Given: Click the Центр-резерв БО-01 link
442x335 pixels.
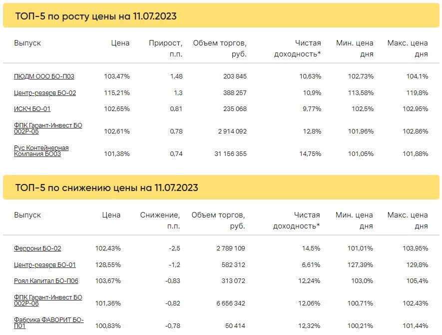Looking at the screenshot, I should click(x=45, y=264).
